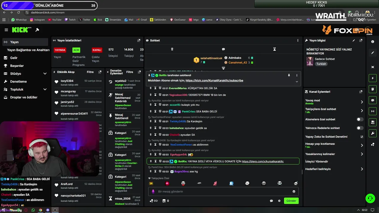Click the trash icon in the chat toolbar
Image resolution: width=379 pixels, height=213 pixels.
172,49
